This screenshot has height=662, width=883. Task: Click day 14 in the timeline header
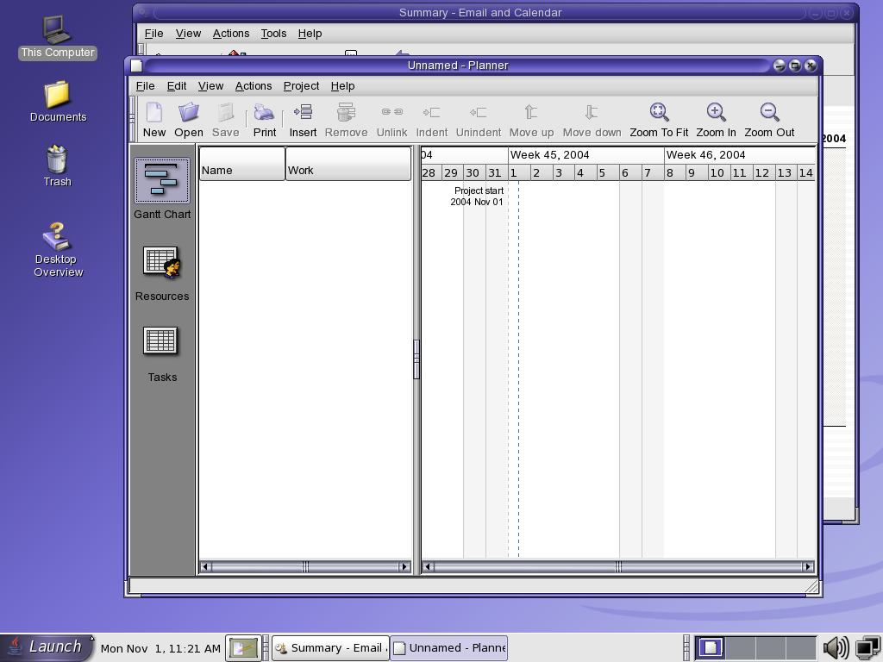806,172
